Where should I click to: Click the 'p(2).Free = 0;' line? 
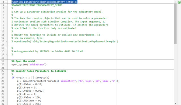[x=27, y=94]
